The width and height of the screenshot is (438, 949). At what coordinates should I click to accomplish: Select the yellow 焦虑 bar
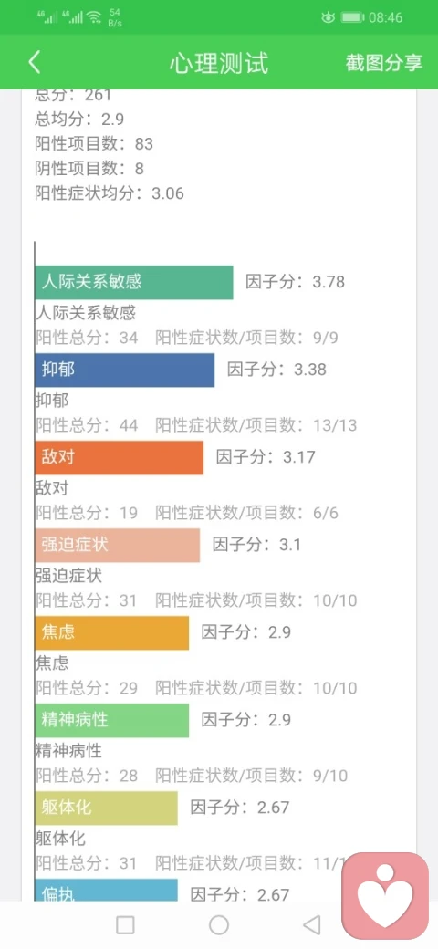point(112,633)
